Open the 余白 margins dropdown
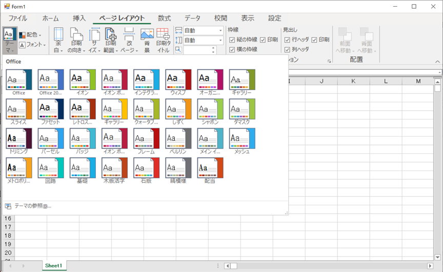 click(58, 40)
